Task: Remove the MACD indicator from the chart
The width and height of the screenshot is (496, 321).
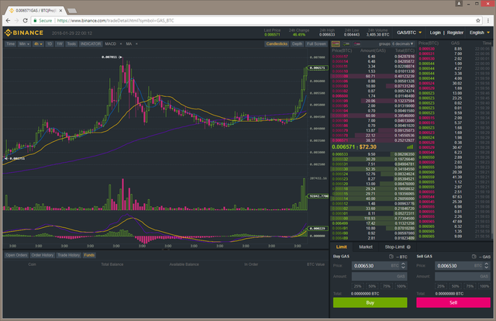Action: click(121, 44)
